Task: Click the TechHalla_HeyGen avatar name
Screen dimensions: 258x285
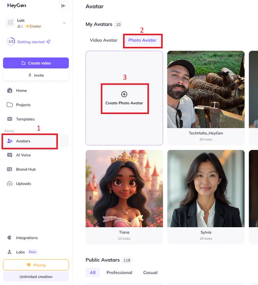Action: pyautogui.click(x=206, y=133)
